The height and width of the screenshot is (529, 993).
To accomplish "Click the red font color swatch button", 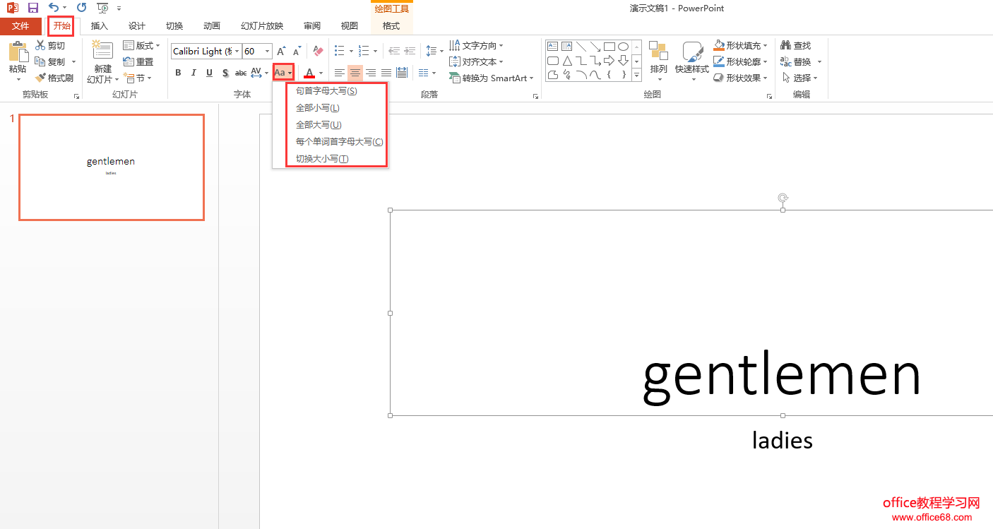I will (x=309, y=73).
